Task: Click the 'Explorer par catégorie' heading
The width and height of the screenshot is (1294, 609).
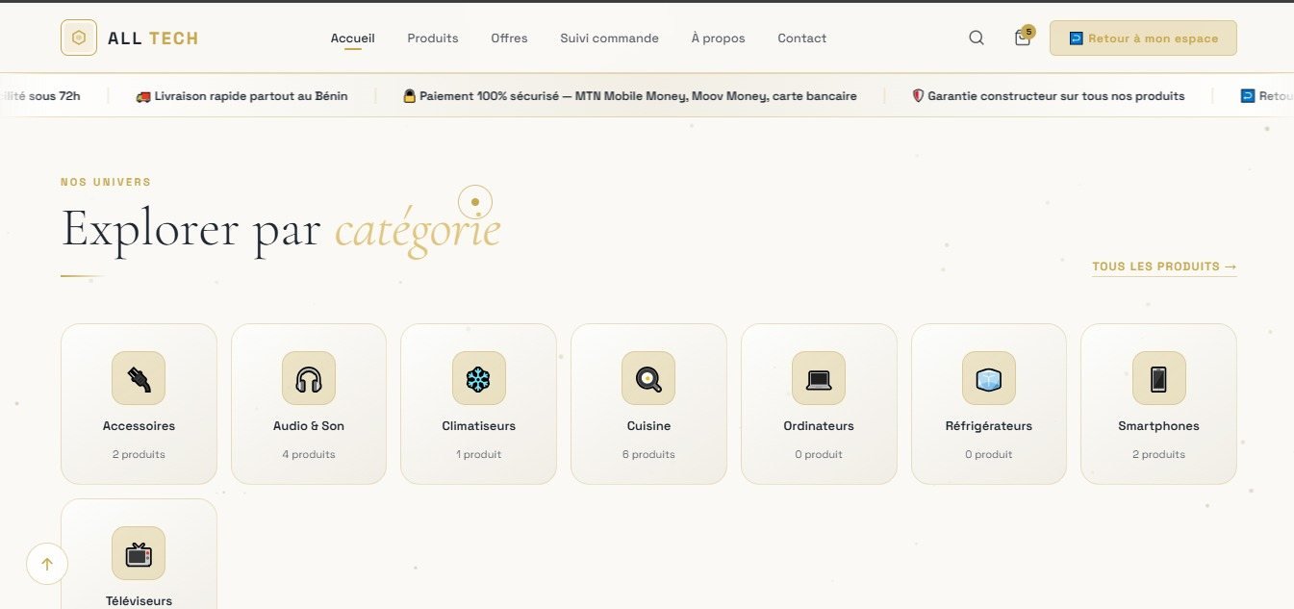Action: [281, 230]
